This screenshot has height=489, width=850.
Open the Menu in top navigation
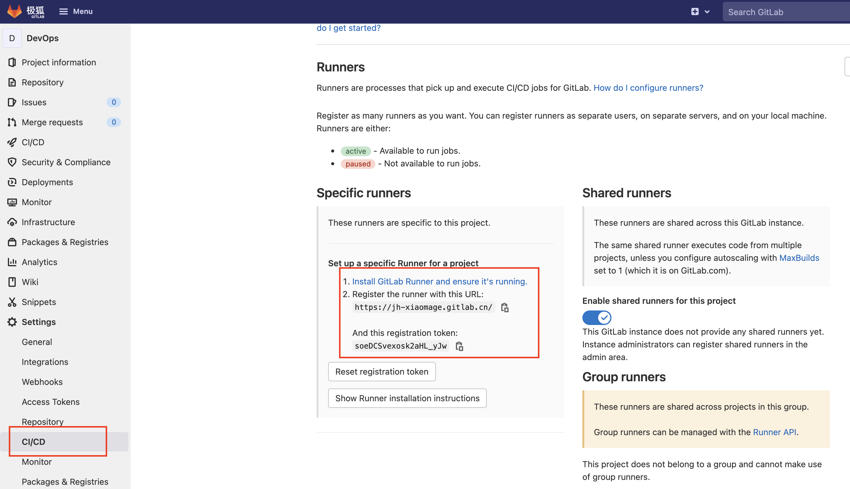click(x=75, y=11)
